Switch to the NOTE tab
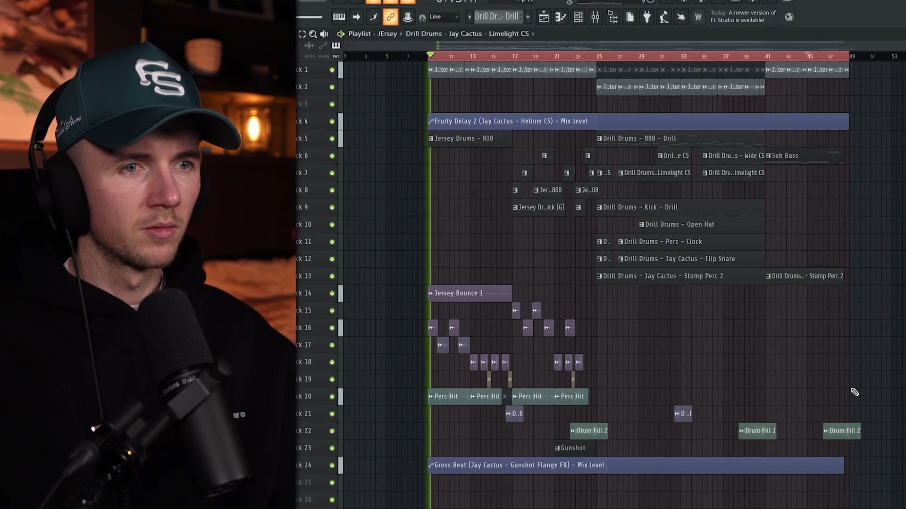This screenshot has width=906, height=509. click(x=310, y=57)
